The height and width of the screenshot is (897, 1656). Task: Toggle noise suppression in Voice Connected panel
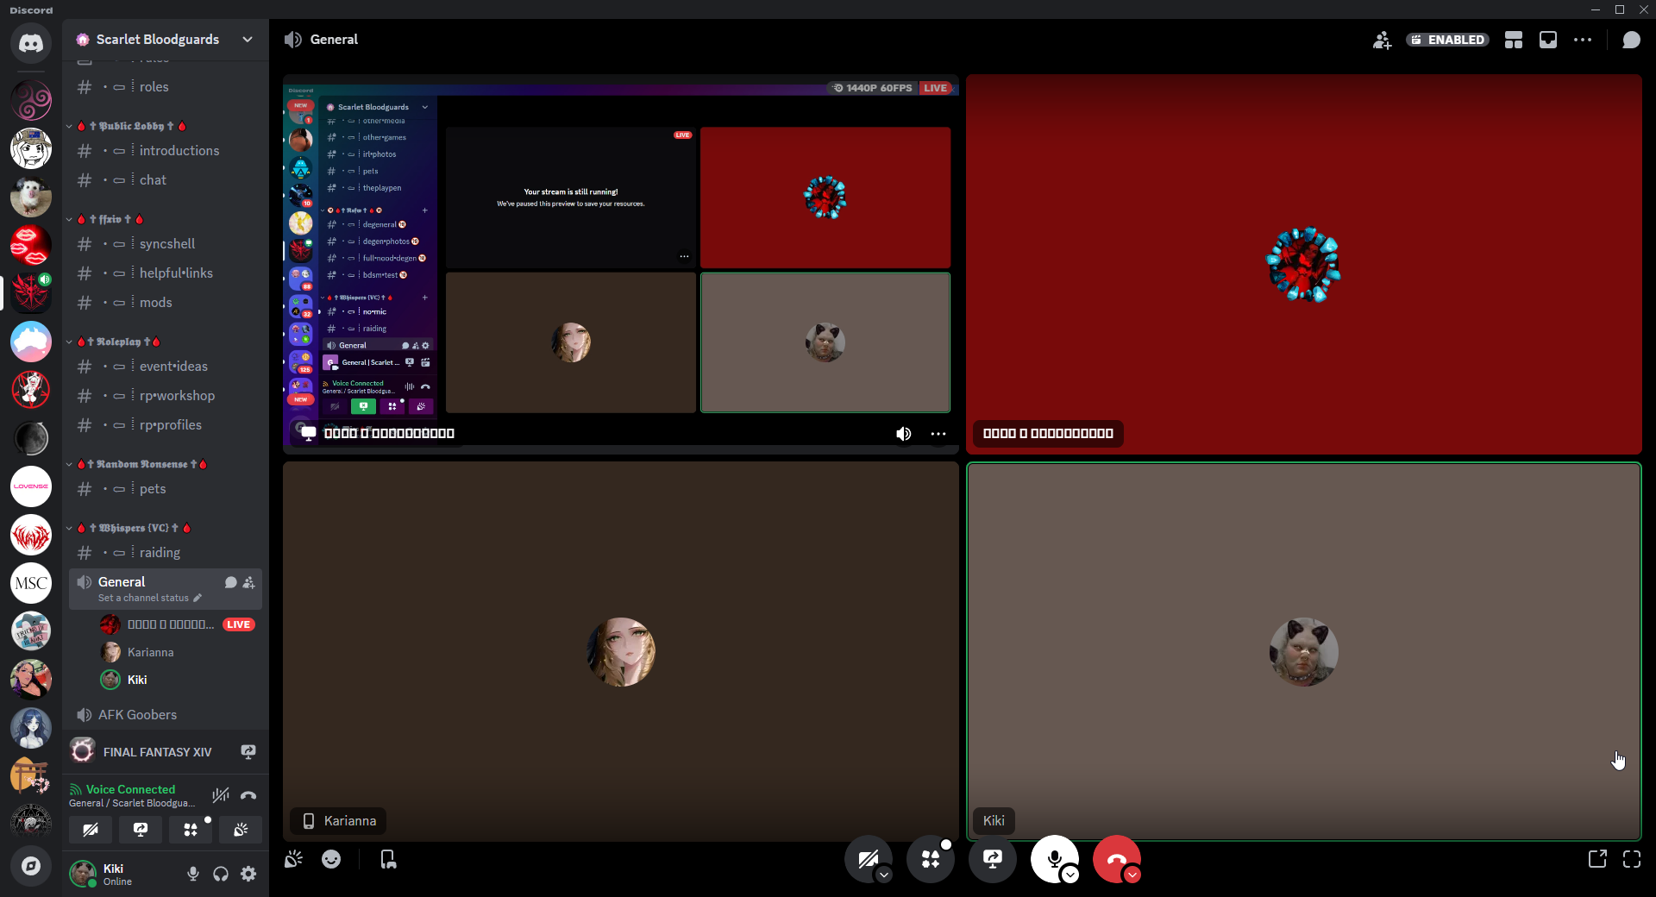coord(221,795)
